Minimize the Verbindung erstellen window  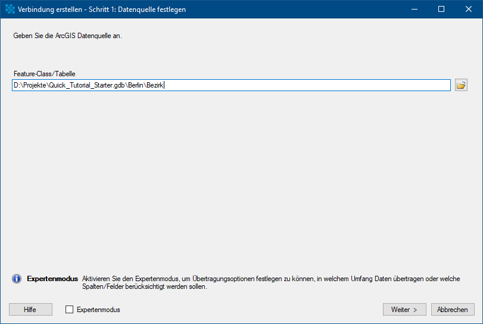click(x=414, y=9)
